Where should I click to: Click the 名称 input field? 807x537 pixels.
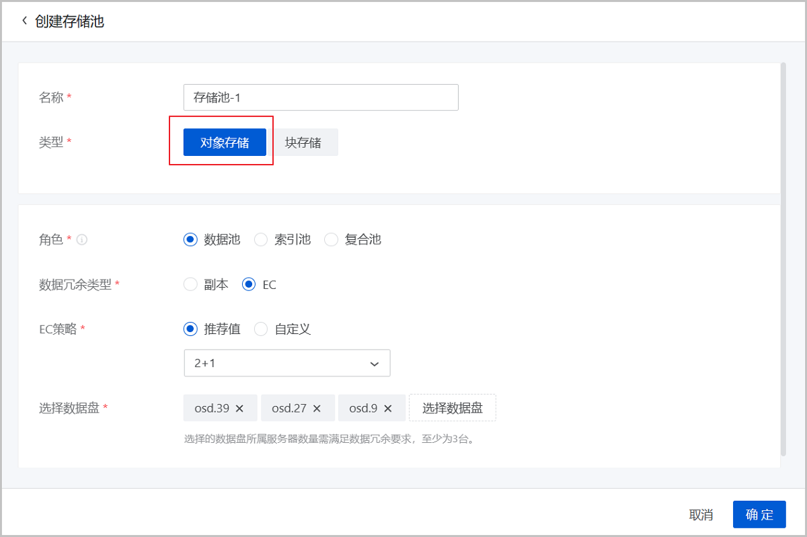coord(321,97)
